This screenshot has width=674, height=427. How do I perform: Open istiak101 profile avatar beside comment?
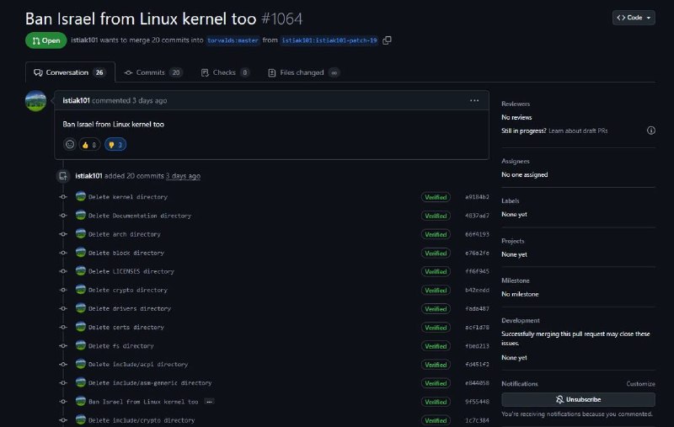[35, 101]
